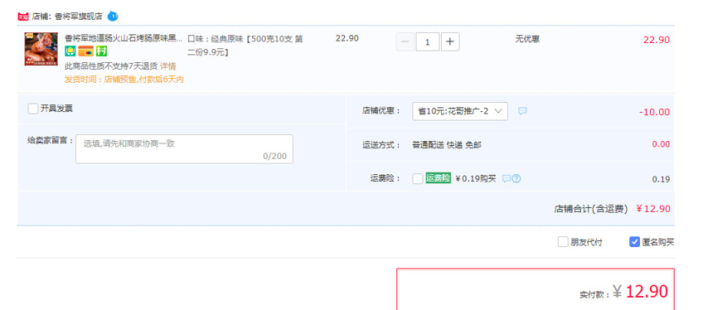Click the green consumer protection badge icon
Image resolution: width=703 pixels, height=310 pixels.
[70, 51]
